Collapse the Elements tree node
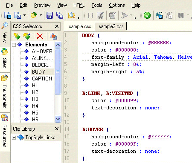This screenshot has width=192, height=163. (14, 45)
